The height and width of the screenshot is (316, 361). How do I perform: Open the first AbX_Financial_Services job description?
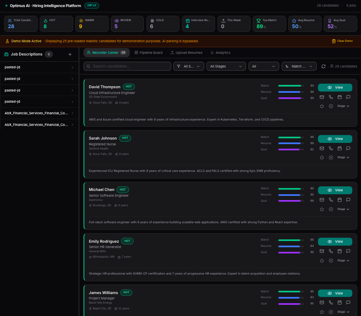pyautogui.click(x=39, y=113)
